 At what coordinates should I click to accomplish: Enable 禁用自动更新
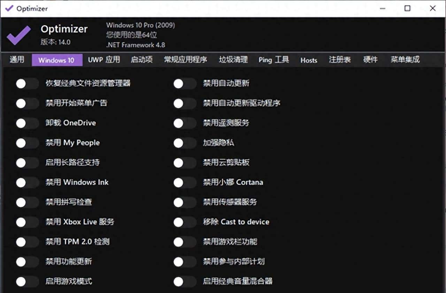[x=184, y=83]
